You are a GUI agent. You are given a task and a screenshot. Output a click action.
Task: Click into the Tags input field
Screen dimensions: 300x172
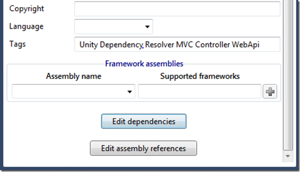coord(177,44)
